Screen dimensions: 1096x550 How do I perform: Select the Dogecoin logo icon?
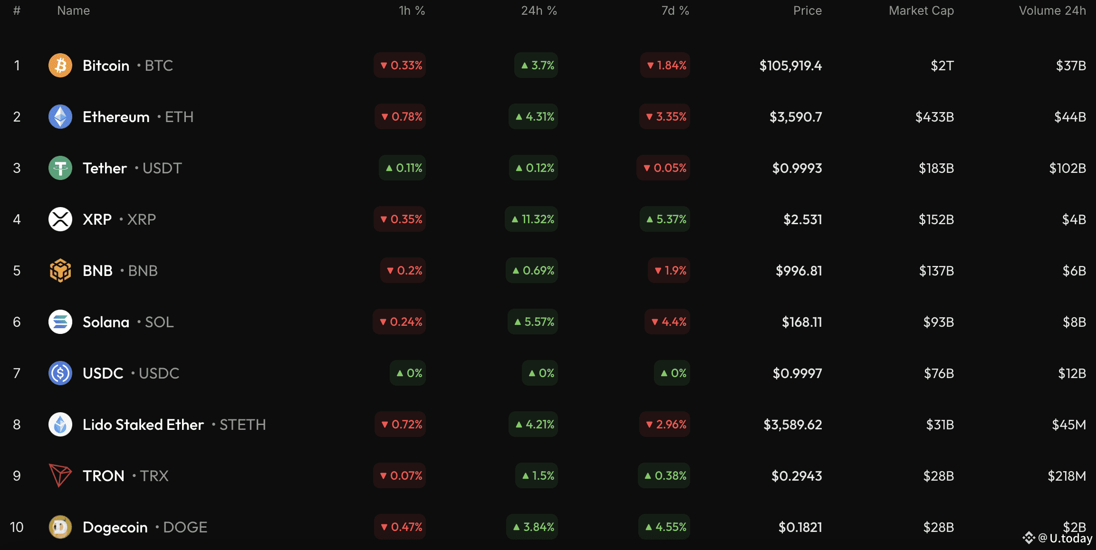coord(60,527)
